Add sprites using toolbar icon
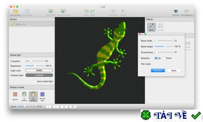The height and width of the screenshot is (122, 203). click(51, 11)
